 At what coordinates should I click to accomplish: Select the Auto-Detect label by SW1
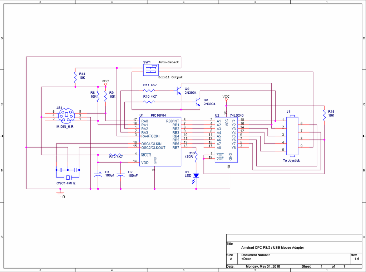click(169, 62)
